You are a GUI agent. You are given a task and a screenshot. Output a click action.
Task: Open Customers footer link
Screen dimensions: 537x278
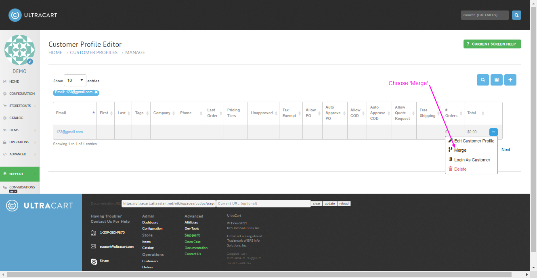[x=150, y=261]
